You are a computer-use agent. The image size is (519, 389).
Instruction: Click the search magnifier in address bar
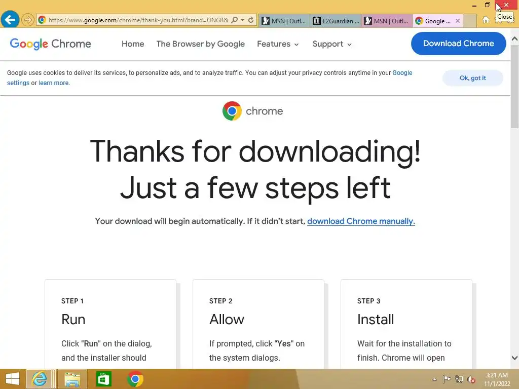pyautogui.click(x=234, y=20)
